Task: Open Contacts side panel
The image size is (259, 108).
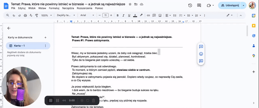Action: [x=254, y=46]
